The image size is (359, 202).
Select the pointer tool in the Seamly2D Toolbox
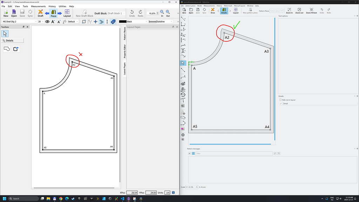point(5,33)
